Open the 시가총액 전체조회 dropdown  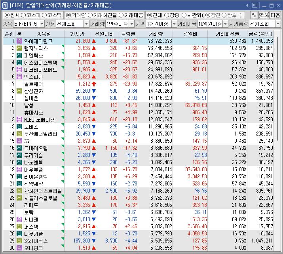click(x=278, y=24)
